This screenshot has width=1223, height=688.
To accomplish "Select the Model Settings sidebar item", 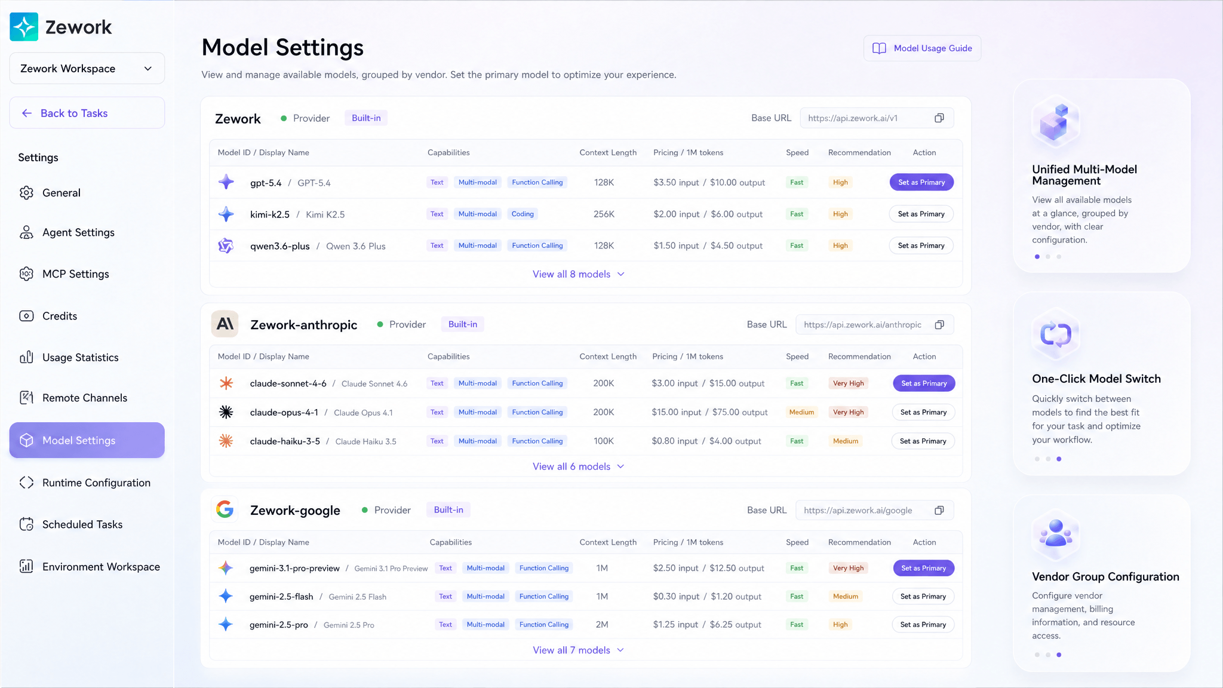I will coord(87,440).
